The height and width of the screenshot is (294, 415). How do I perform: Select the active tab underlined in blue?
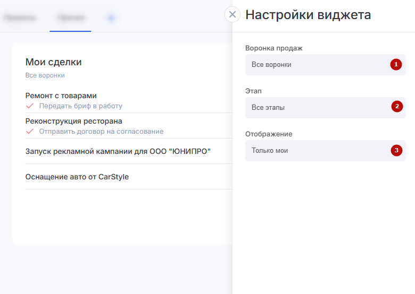pyautogui.click(x=70, y=18)
